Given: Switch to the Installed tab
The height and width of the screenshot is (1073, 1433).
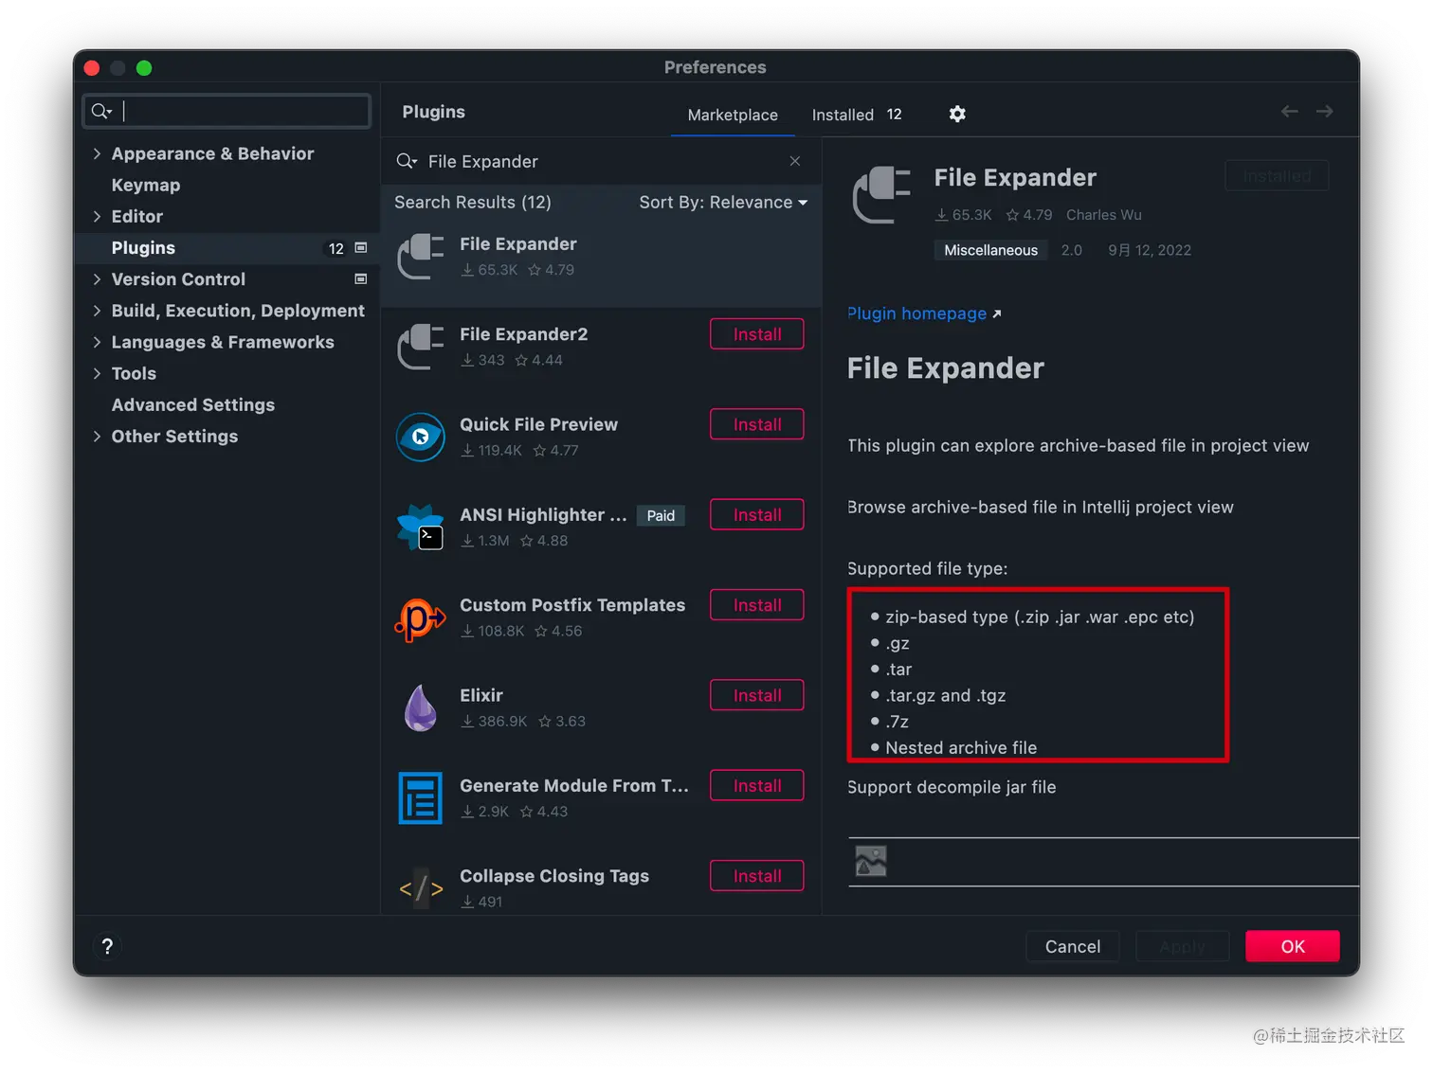Looking at the screenshot, I should 857,115.
